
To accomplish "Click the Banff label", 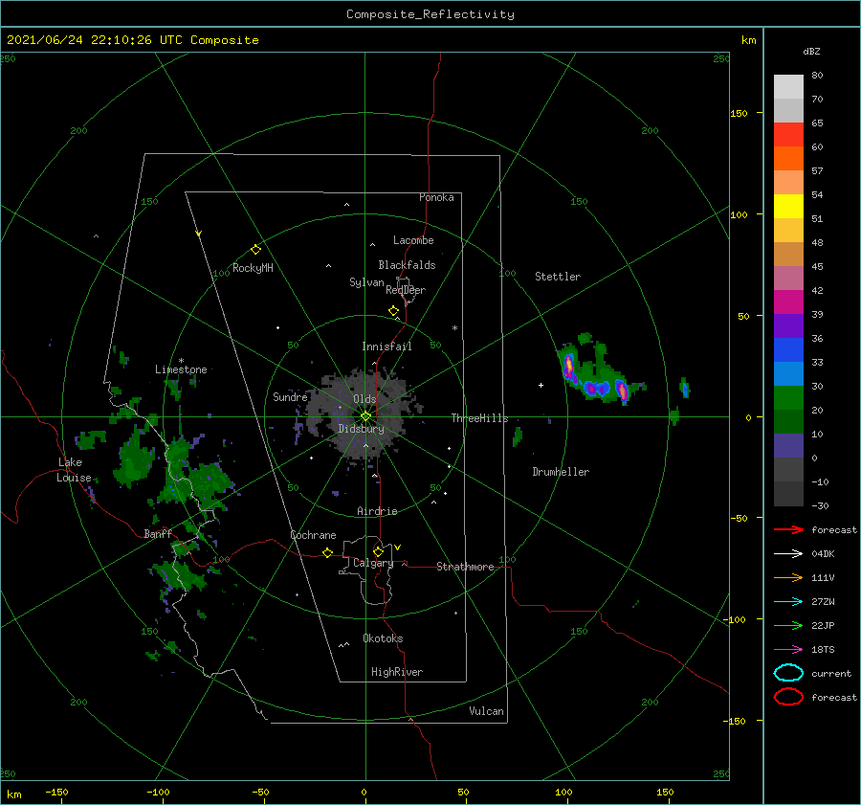I will [158, 533].
